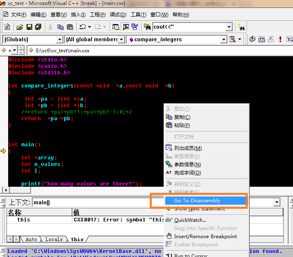The height and width of the screenshot is (257, 293).
Task: Click the 'this' variable name cell
Action: [39, 220]
